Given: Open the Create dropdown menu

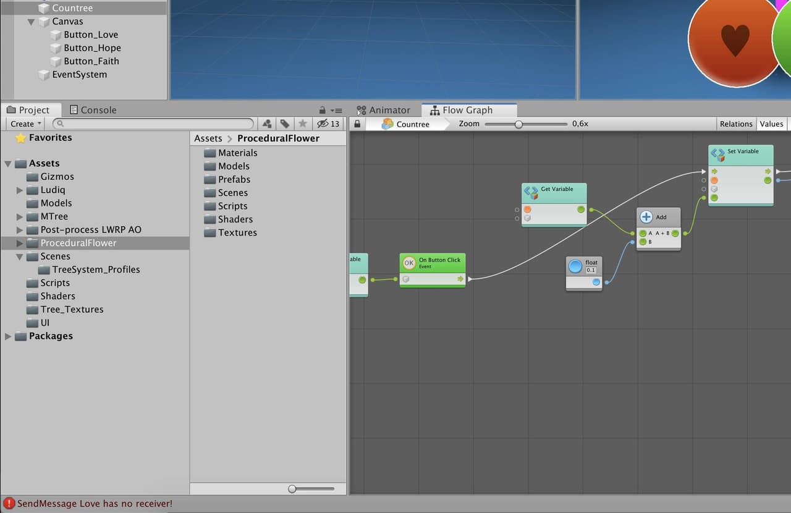Looking at the screenshot, I should [26, 124].
